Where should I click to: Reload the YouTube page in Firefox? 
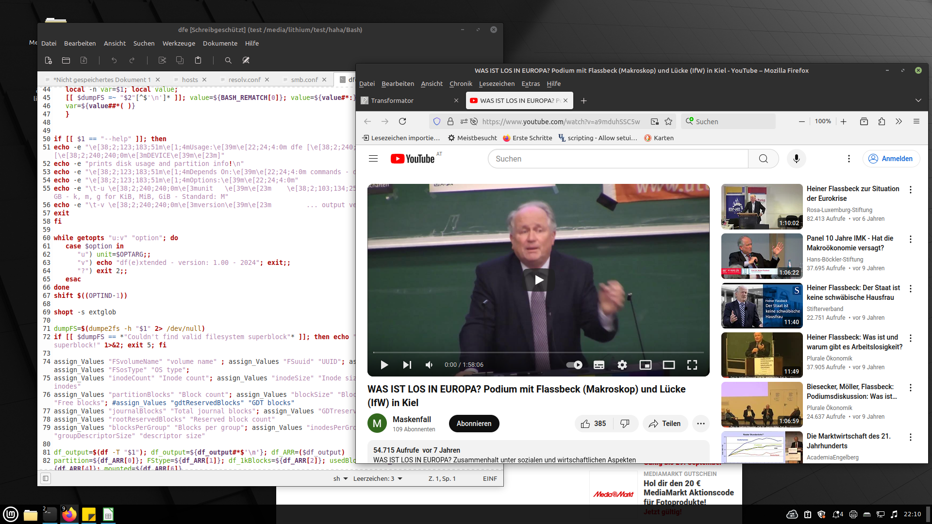(402, 122)
